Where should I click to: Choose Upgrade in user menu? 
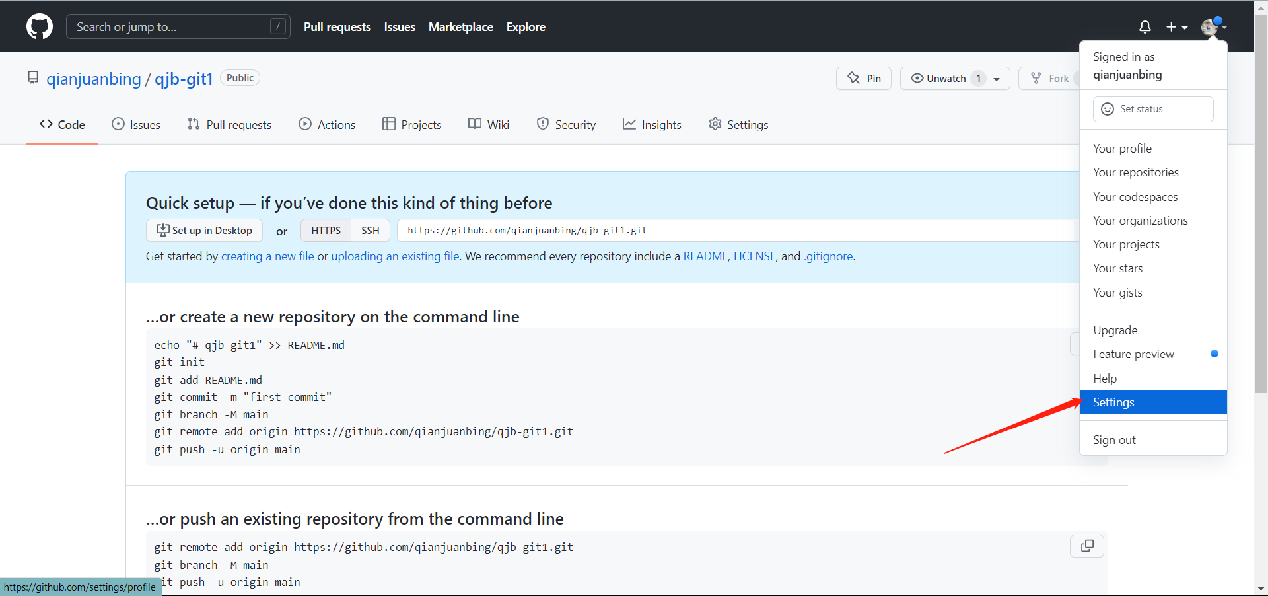(x=1153, y=330)
